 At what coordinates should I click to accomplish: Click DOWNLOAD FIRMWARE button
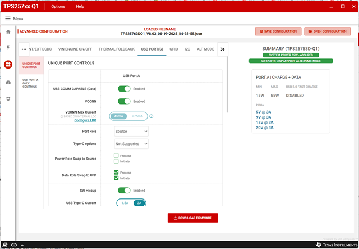192,218
